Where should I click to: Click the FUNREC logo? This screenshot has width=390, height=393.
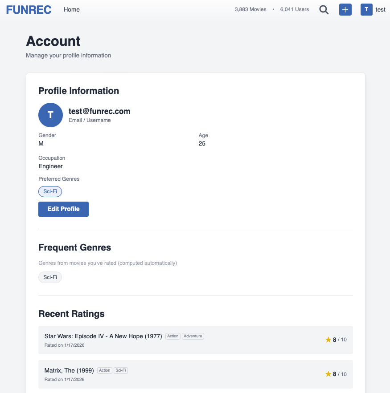(x=29, y=10)
